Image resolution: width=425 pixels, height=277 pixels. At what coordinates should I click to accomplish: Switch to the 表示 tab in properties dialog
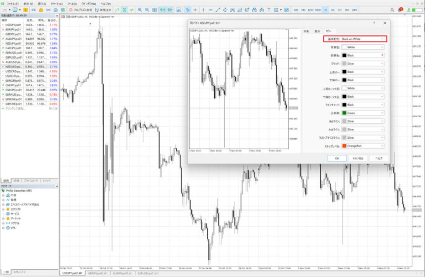(x=317, y=31)
